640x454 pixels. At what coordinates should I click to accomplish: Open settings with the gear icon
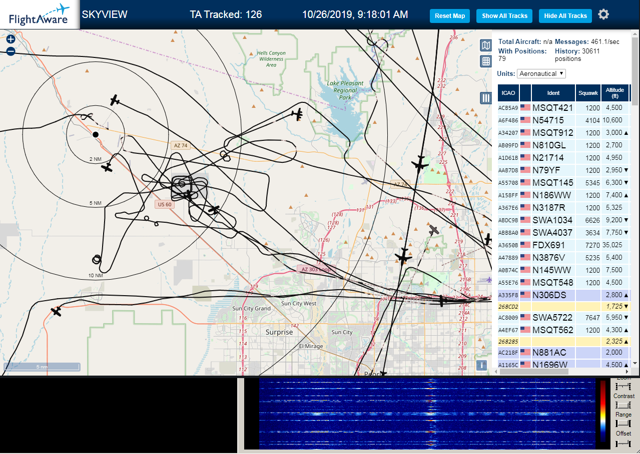603,14
